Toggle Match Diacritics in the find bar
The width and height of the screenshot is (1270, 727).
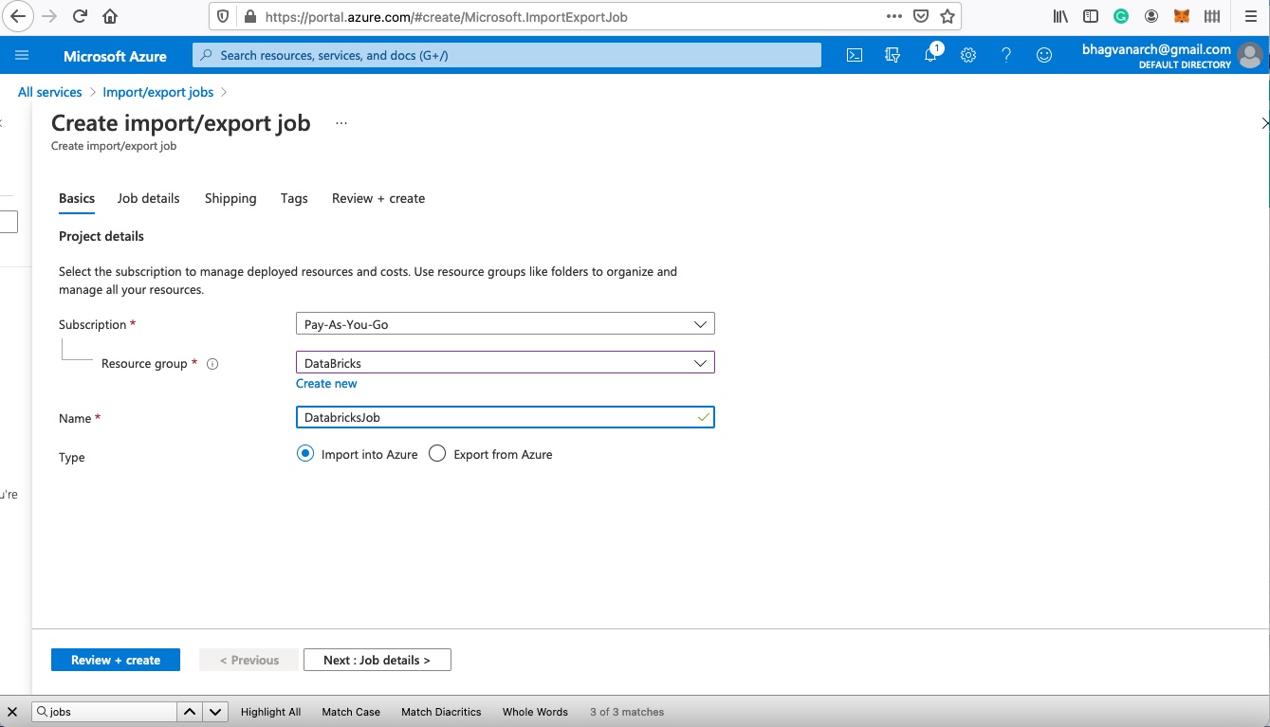441,712
